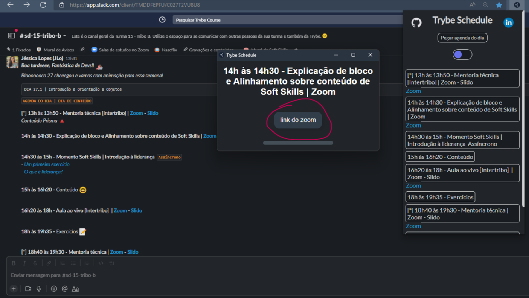Screen dimensions: 529x298
Task: Open 'O que é liderança?' link
Action: point(43,172)
